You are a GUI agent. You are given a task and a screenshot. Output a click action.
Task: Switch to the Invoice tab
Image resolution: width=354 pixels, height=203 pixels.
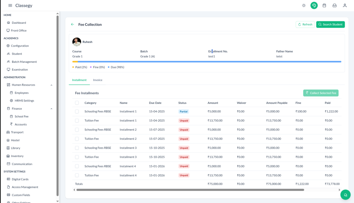coord(97,80)
